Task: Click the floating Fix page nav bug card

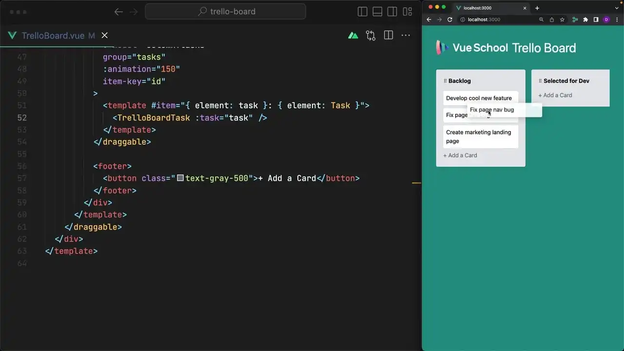Action: pos(505,110)
